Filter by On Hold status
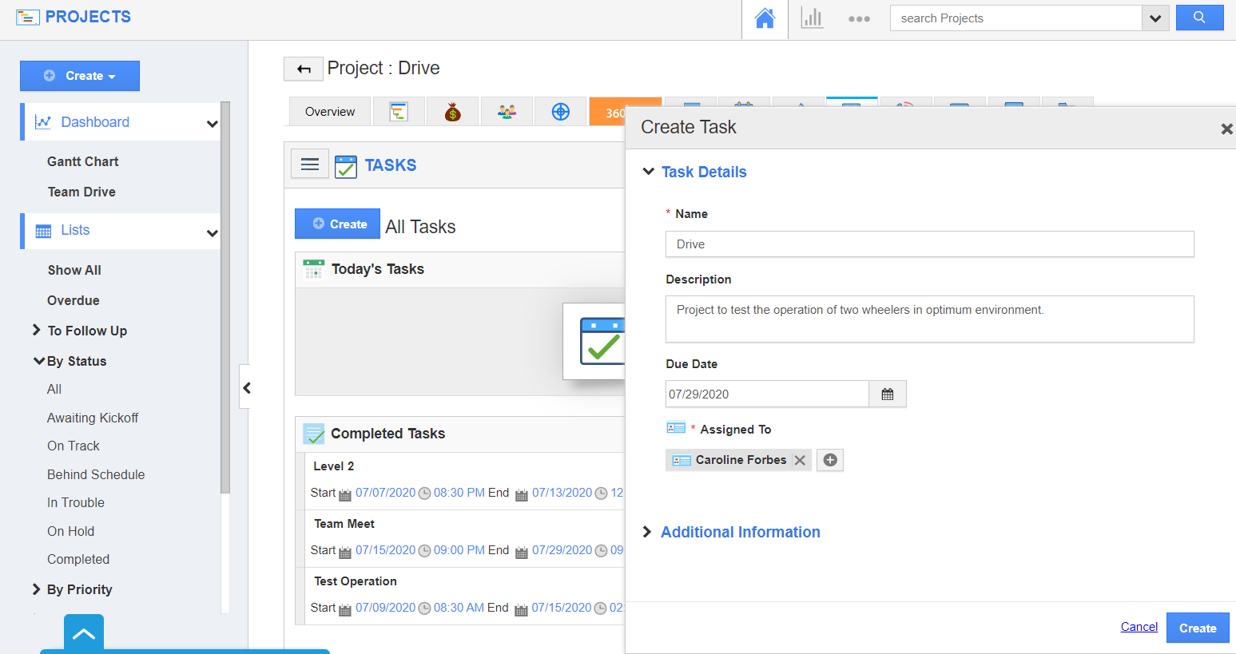 (x=70, y=531)
